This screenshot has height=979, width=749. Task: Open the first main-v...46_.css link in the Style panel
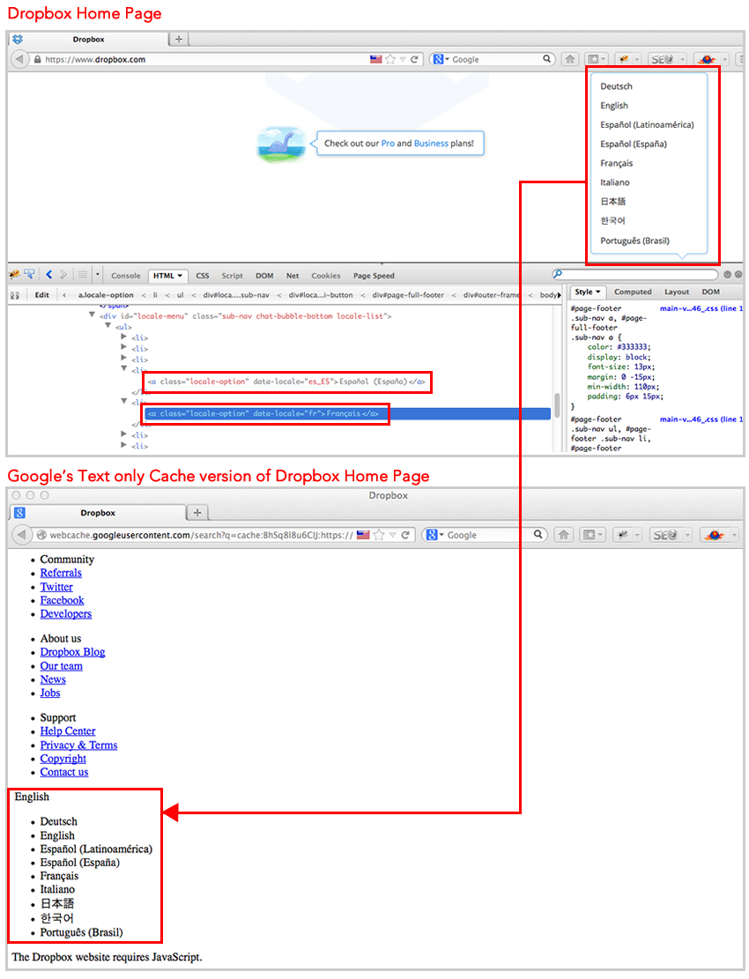[x=701, y=308]
